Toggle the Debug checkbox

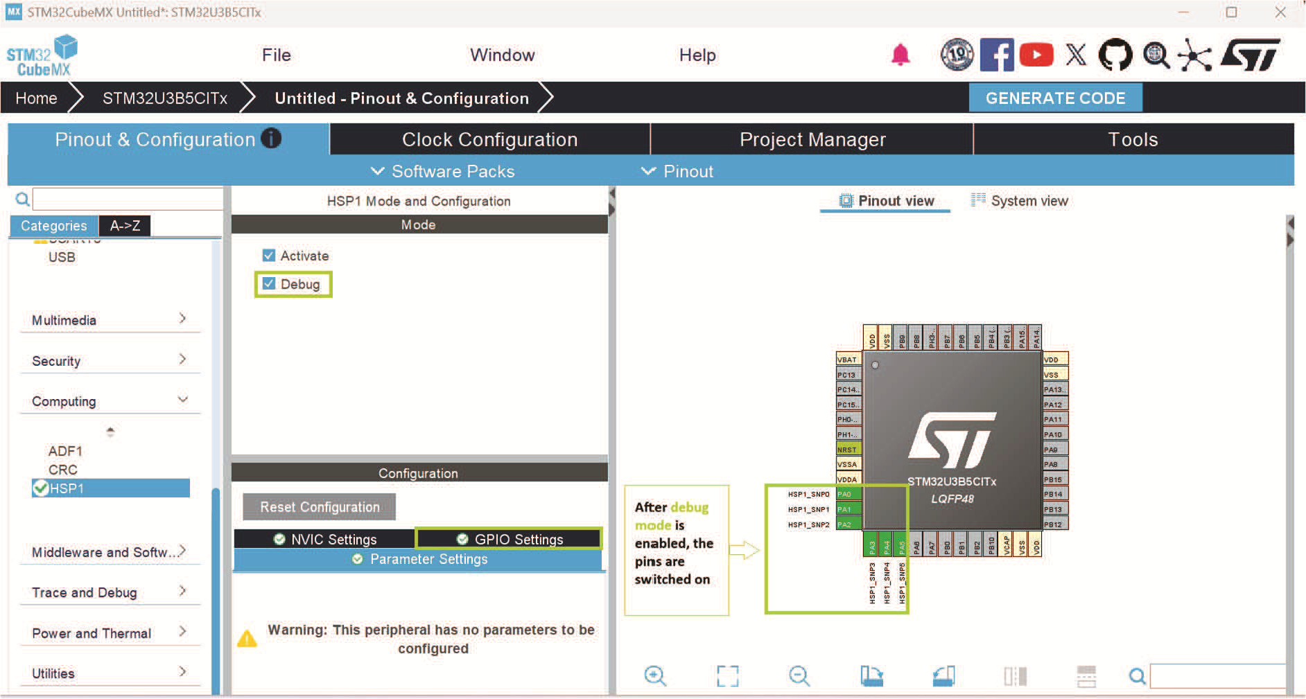(x=269, y=284)
